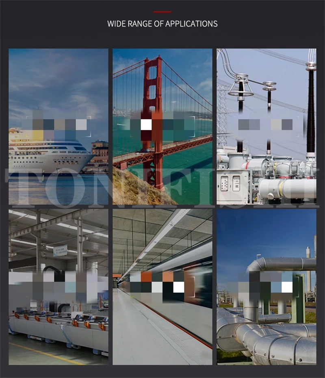The height and width of the screenshot is (378, 325).
Task: Select the red suspension bridge photo
Action: pos(162,126)
